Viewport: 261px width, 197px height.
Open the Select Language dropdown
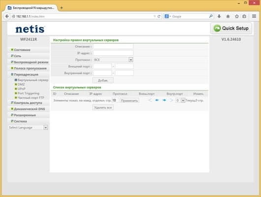[28, 128]
